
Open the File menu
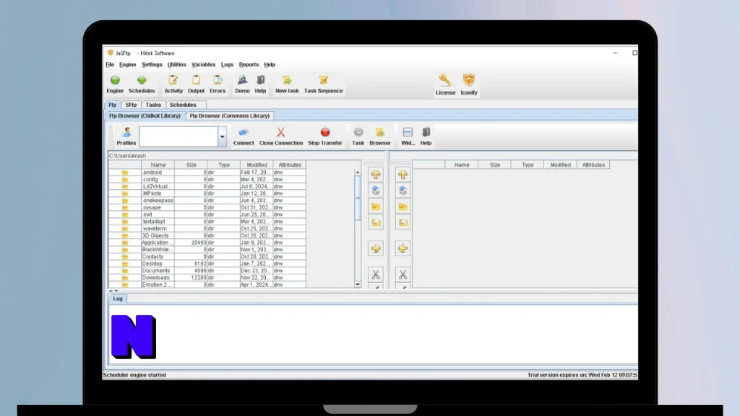(x=110, y=64)
